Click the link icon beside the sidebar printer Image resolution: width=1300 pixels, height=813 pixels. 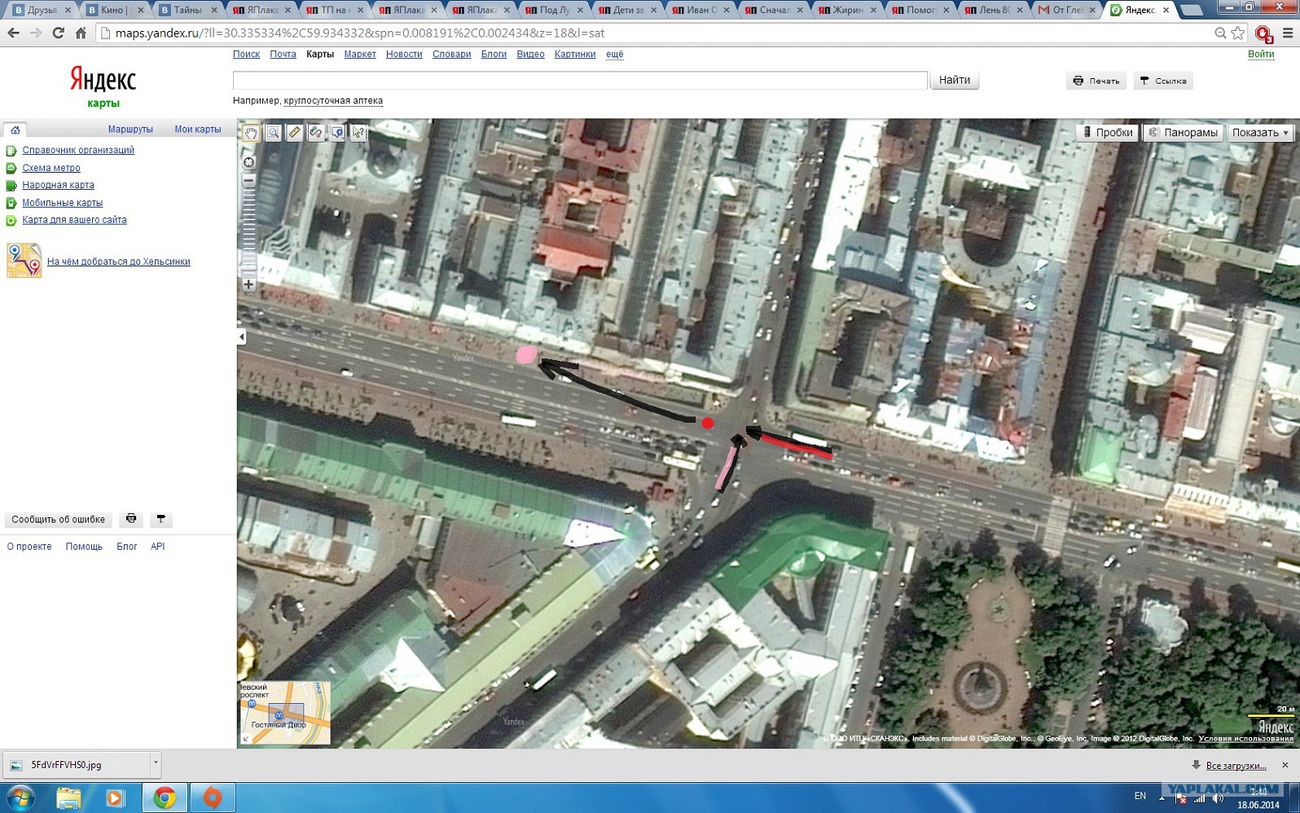click(160, 519)
